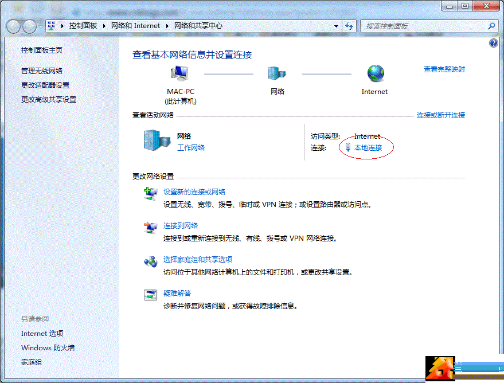The image size is (504, 383).
Task: Click the forward navigation arrow
Action: [30, 26]
